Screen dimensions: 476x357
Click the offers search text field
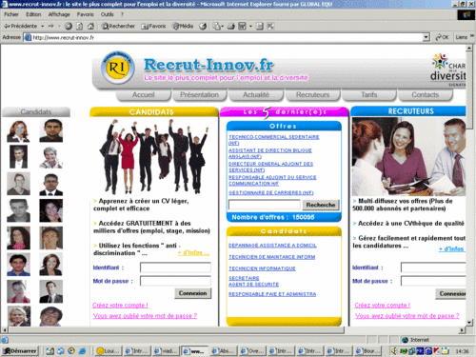click(x=264, y=205)
